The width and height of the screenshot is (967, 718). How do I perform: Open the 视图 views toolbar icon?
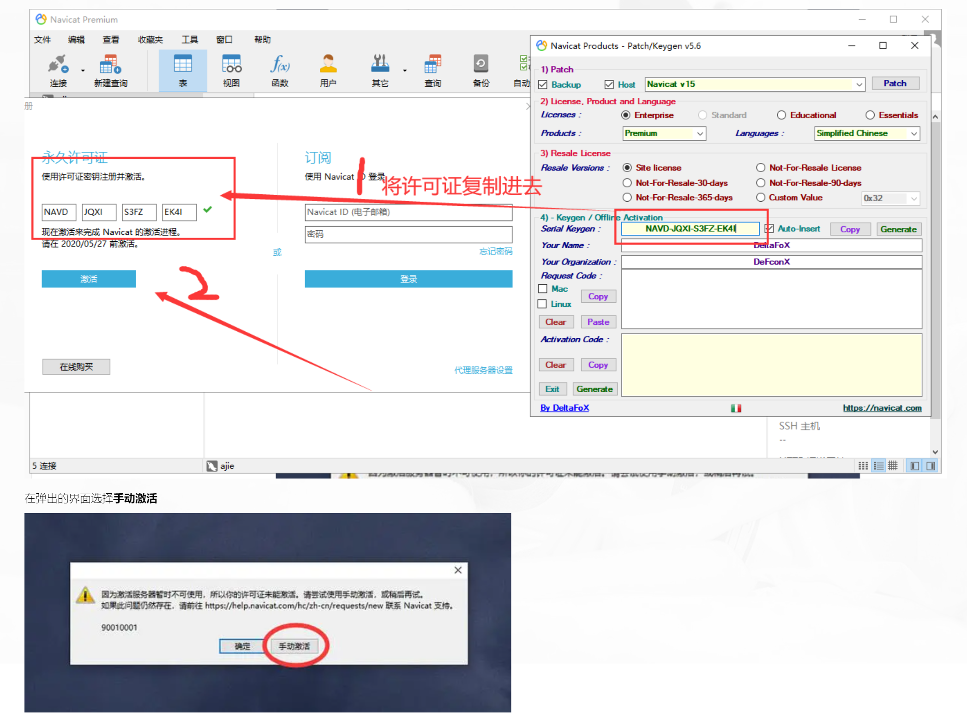pos(231,70)
